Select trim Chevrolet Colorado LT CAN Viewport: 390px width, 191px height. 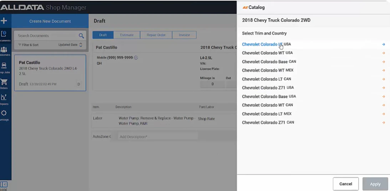[267, 79]
